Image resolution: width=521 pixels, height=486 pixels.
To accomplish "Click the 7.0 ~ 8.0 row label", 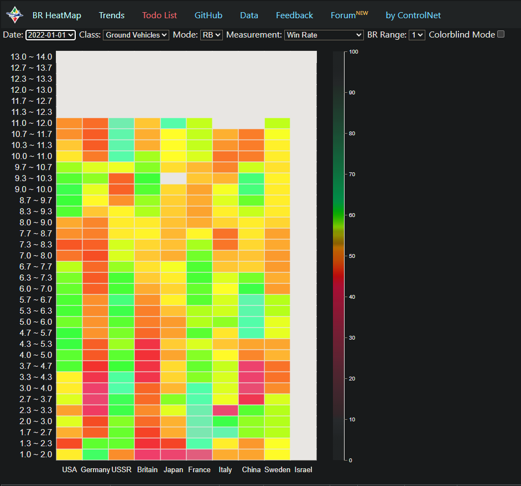I will point(35,256).
